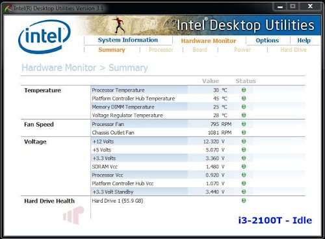Click the Temperature section heading
This screenshot has height=239, width=325.
click(42, 90)
